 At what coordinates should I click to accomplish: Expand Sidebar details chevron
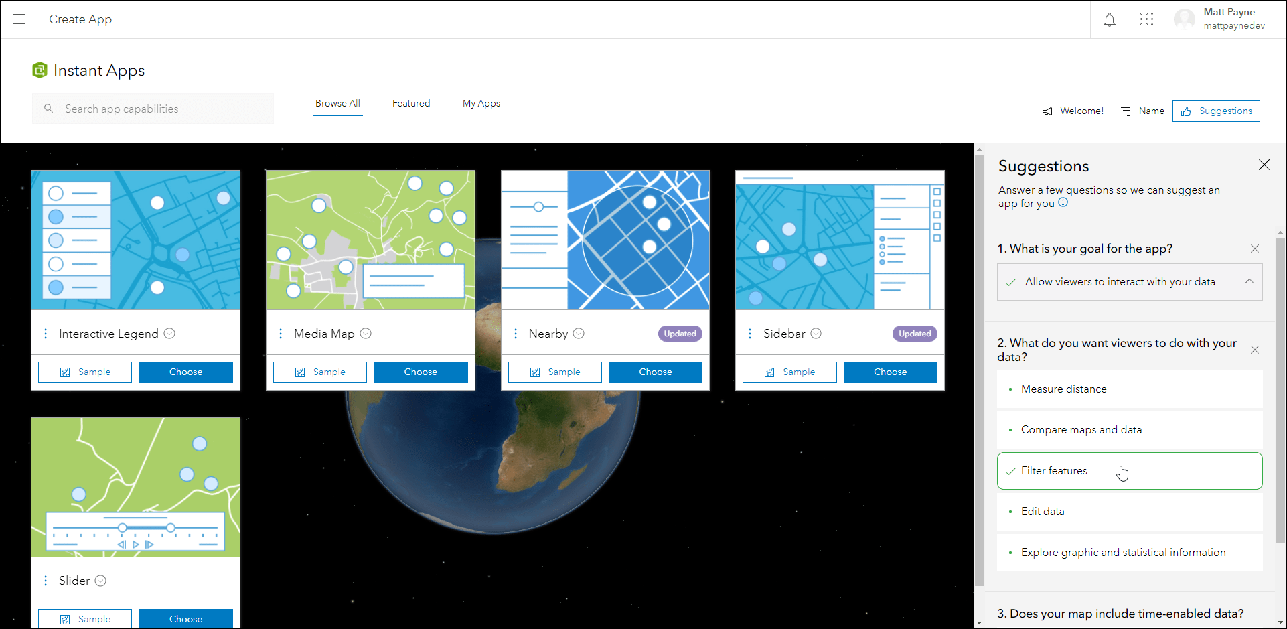[816, 334]
